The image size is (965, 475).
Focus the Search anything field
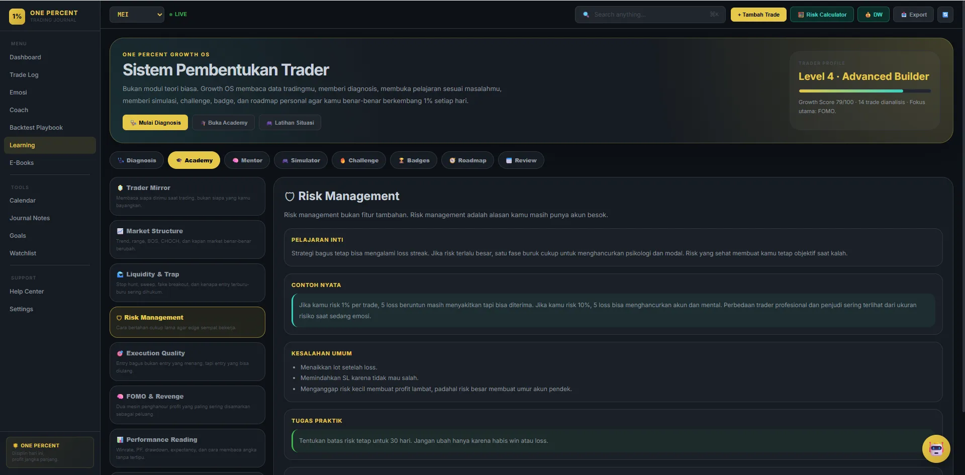pos(650,15)
